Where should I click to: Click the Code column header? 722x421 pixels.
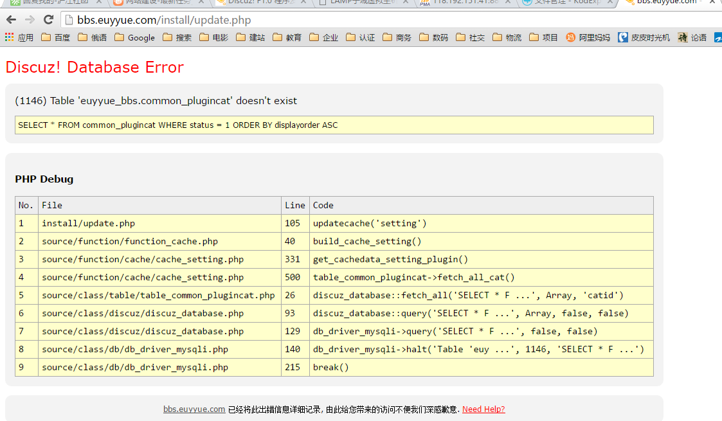[481, 205]
